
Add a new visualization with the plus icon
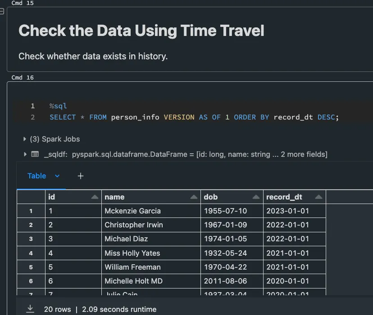click(80, 176)
